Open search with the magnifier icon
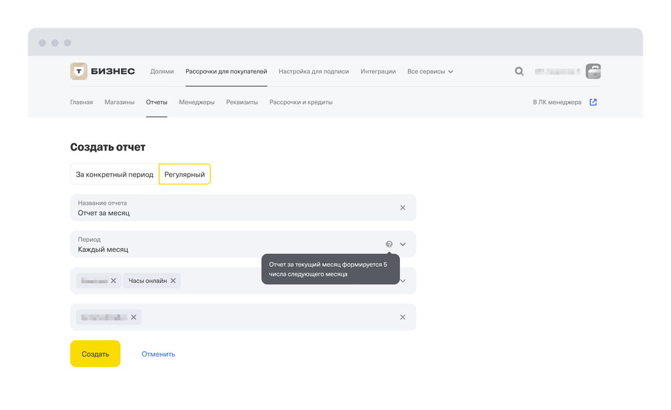Screen dimensions: 671x410 (519, 71)
